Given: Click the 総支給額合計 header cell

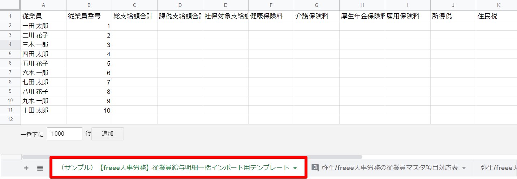Looking at the screenshot, I should [x=134, y=16].
